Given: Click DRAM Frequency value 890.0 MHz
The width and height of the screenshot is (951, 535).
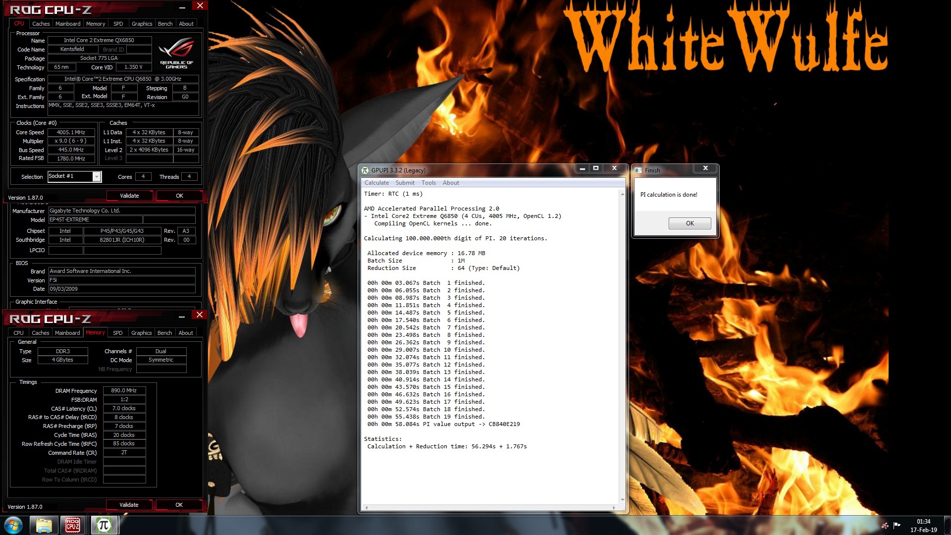Looking at the screenshot, I should [124, 390].
